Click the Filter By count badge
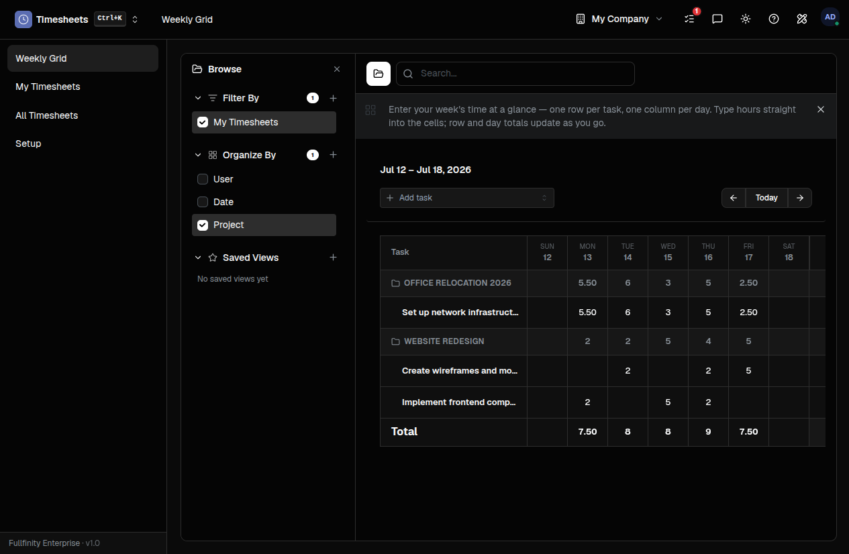This screenshot has height=554, width=849. click(313, 98)
